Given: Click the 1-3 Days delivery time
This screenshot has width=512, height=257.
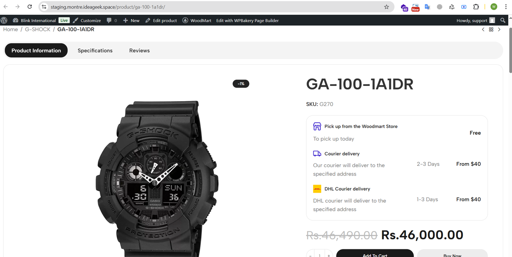Looking at the screenshot, I should point(427,199).
